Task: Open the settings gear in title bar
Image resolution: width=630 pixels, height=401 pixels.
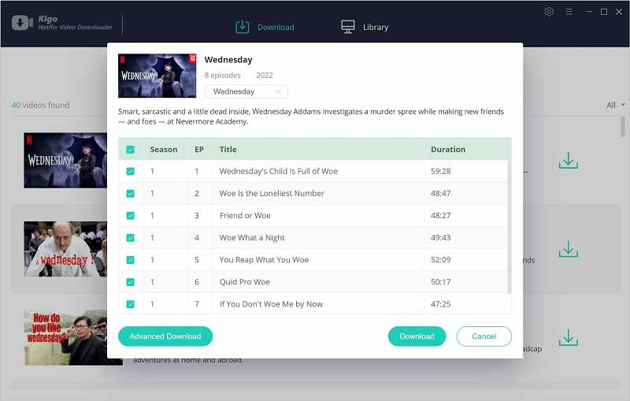Action: [x=549, y=12]
